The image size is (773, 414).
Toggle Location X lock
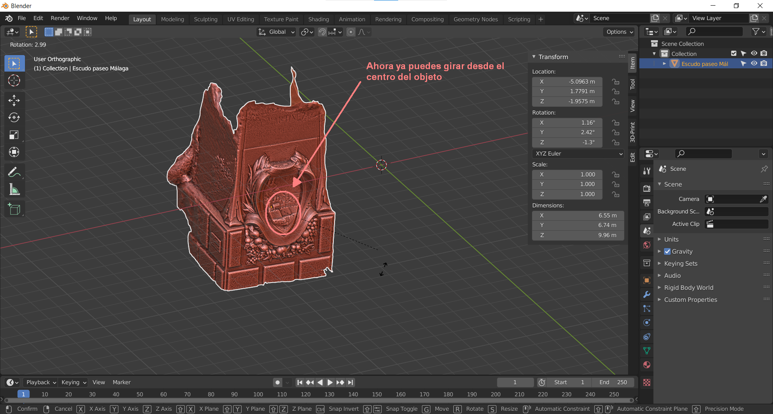click(x=616, y=82)
